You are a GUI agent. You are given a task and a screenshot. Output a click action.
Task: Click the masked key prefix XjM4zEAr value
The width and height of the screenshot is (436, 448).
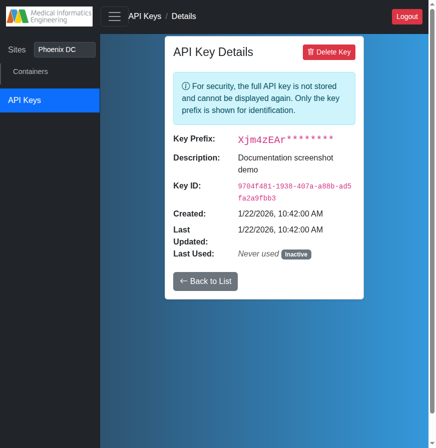285,139
